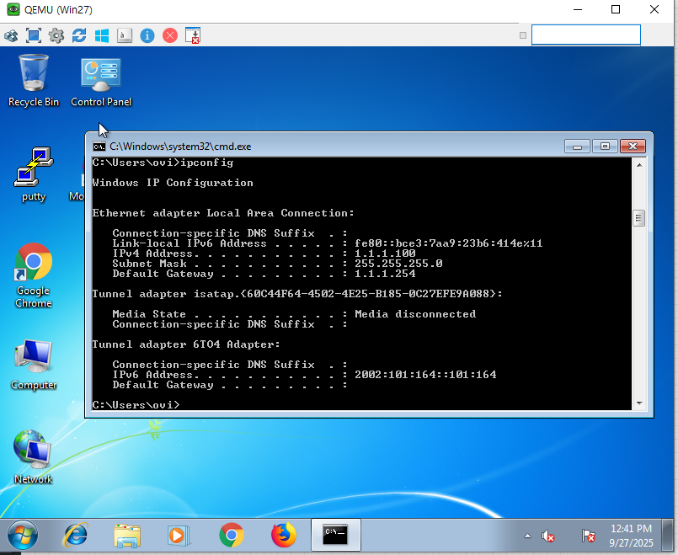Image resolution: width=678 pixels, height=555 pixels.
Task: Click 'Ethernet adapter Local Area Connection' line
Action: [223, 213]
